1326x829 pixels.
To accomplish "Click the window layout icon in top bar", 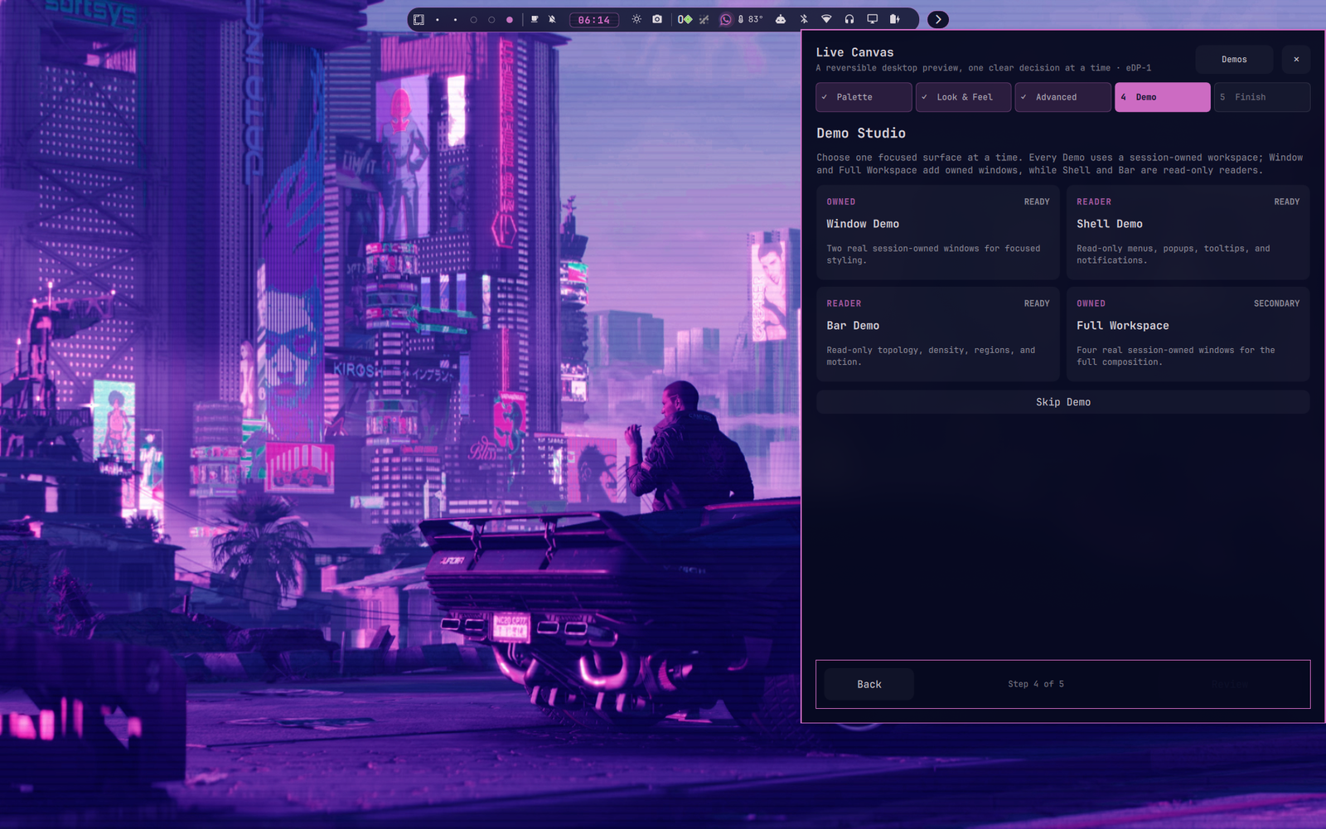I will (x=419, y=20).
